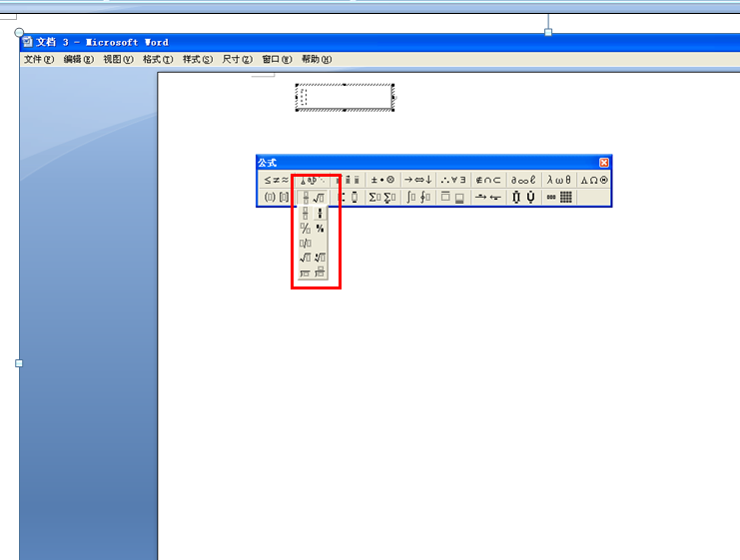Open the 格式 menu
The image size is (740, 560).
pos(158,60)
